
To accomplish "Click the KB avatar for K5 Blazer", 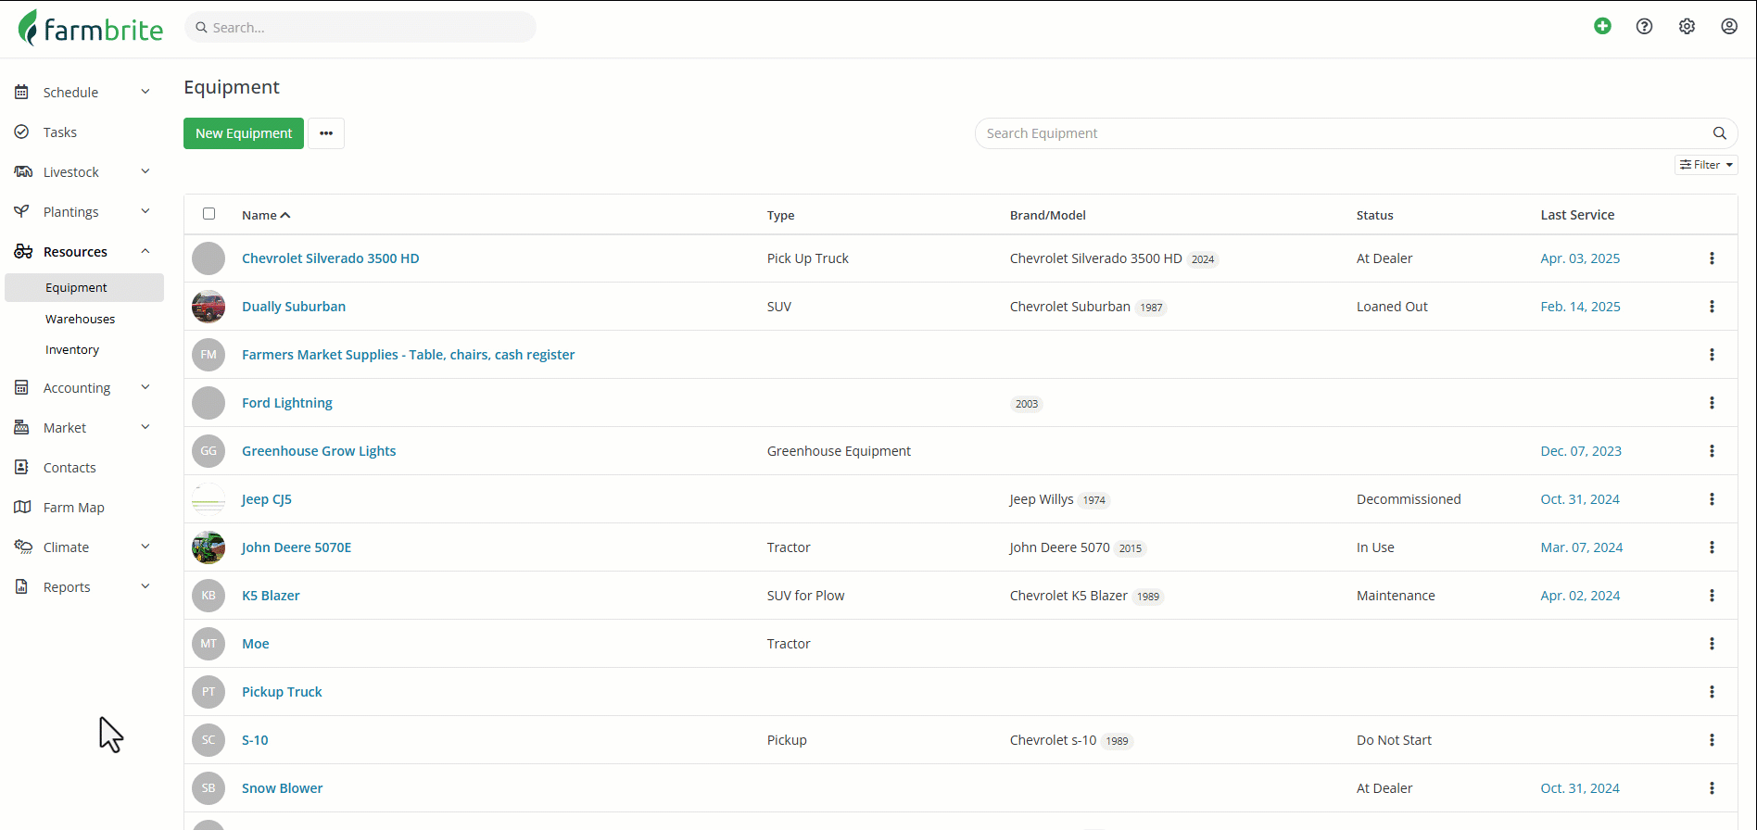I will point(209,596).
